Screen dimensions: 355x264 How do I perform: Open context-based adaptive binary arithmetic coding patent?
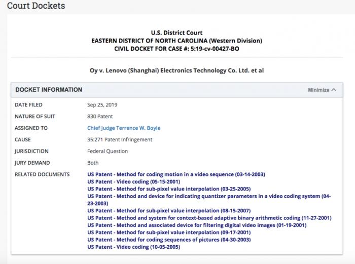(209, 218)
